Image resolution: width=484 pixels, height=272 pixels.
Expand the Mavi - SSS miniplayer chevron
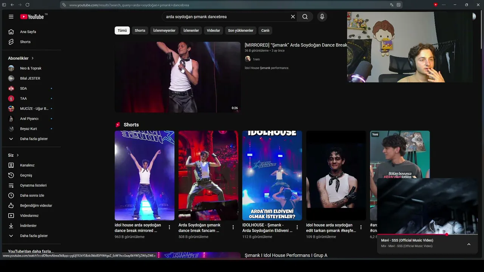coord(469,244)
